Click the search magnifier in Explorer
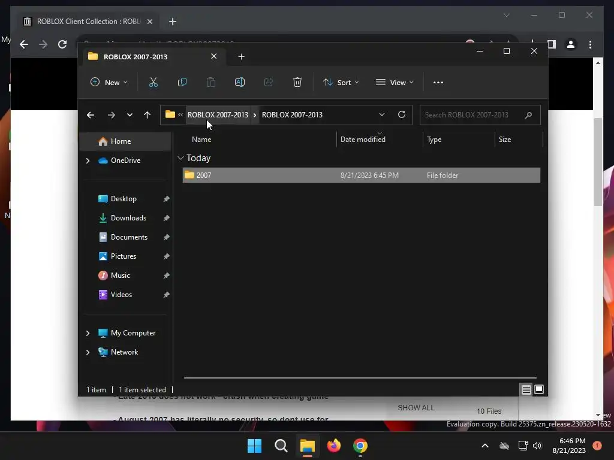Image resolution: width=614 pixels, height=460 pixels. coord(528,115)
